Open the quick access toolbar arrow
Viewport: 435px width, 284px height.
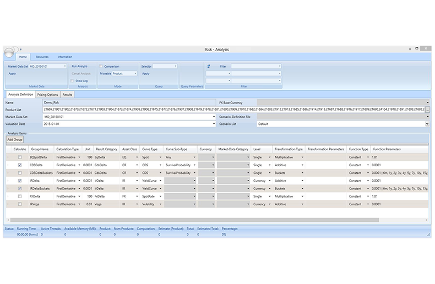pyautogui.click(x=20, y=50)
